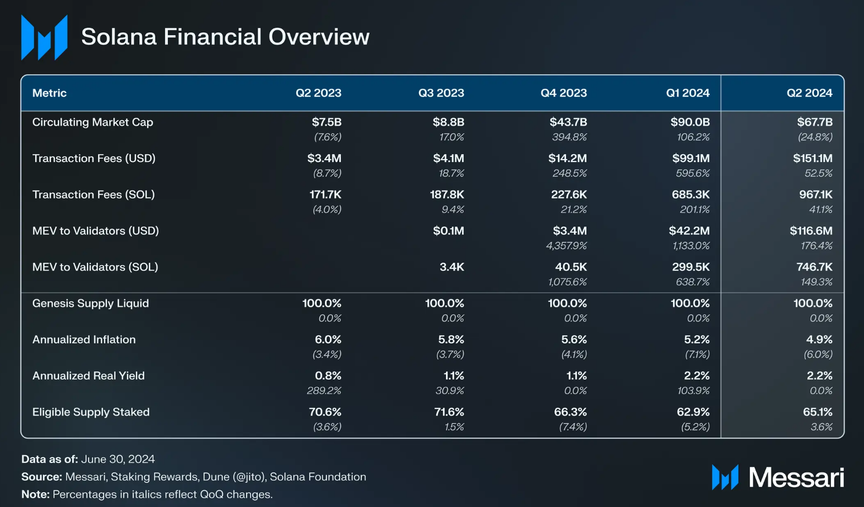
Task: Click the '$7.5B' market cap value
Action: coord(327,122)
